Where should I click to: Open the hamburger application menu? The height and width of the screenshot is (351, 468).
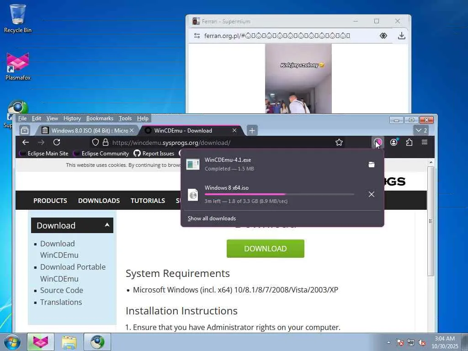(x=425, y=143)
